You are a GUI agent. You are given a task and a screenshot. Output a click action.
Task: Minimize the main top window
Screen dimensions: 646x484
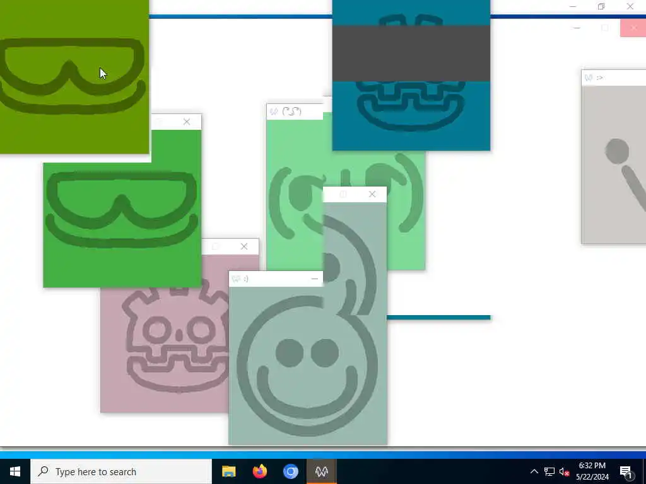pyautogui.click(x=573, y=6)
